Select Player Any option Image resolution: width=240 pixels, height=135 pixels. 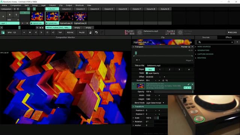(x=150, y=69)
